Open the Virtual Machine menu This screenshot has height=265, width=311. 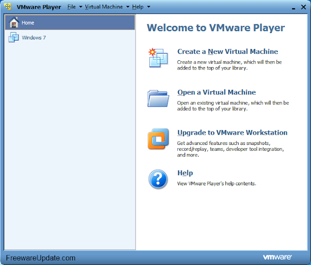(104, 7)
